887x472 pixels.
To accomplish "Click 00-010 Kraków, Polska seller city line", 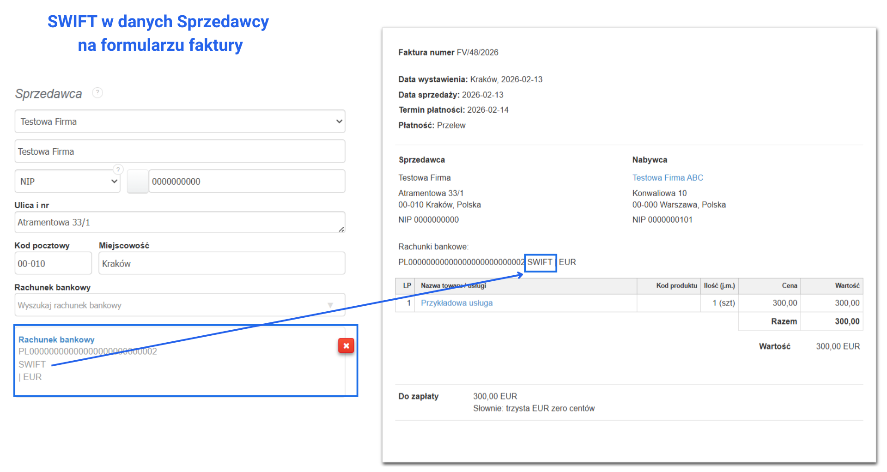I will tap(439, 205).
